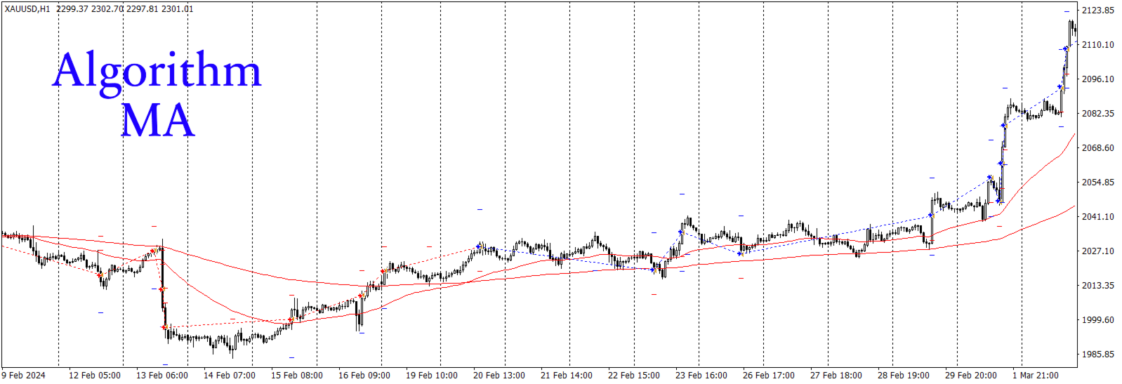Click the price label 2096.10
Viewport: 1122px width, 384px height.
pos(1098,79)
